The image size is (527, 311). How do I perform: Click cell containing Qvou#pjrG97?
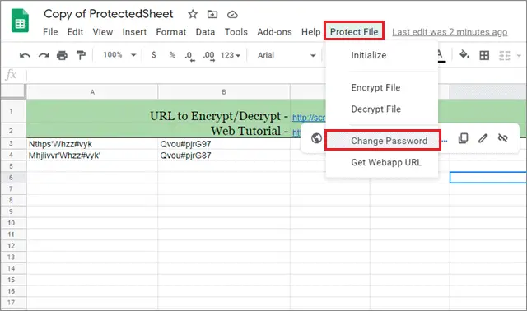pos(224,144)
